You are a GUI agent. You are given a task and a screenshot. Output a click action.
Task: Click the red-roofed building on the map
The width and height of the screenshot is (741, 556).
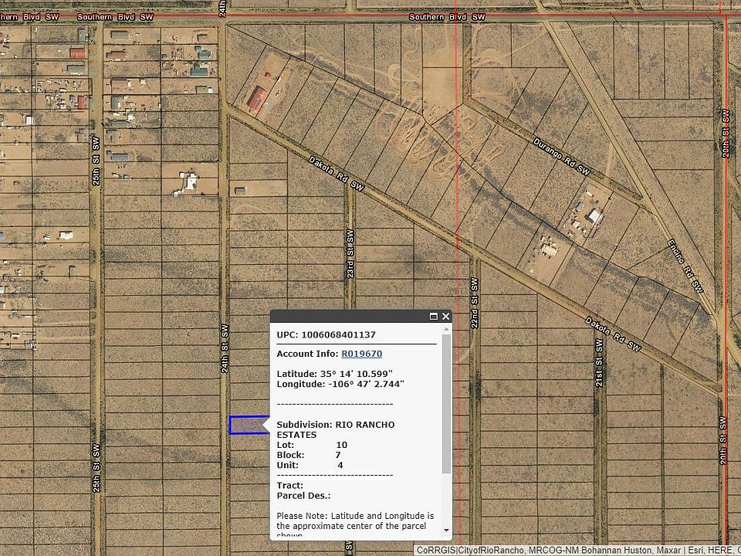pyautogui.click(x=257, y=99)
